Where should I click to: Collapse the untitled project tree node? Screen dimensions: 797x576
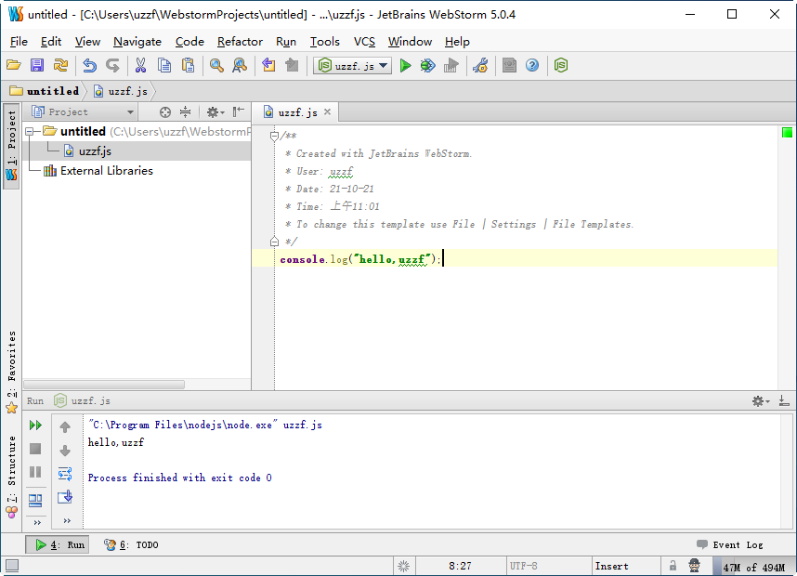pos(30,131)
